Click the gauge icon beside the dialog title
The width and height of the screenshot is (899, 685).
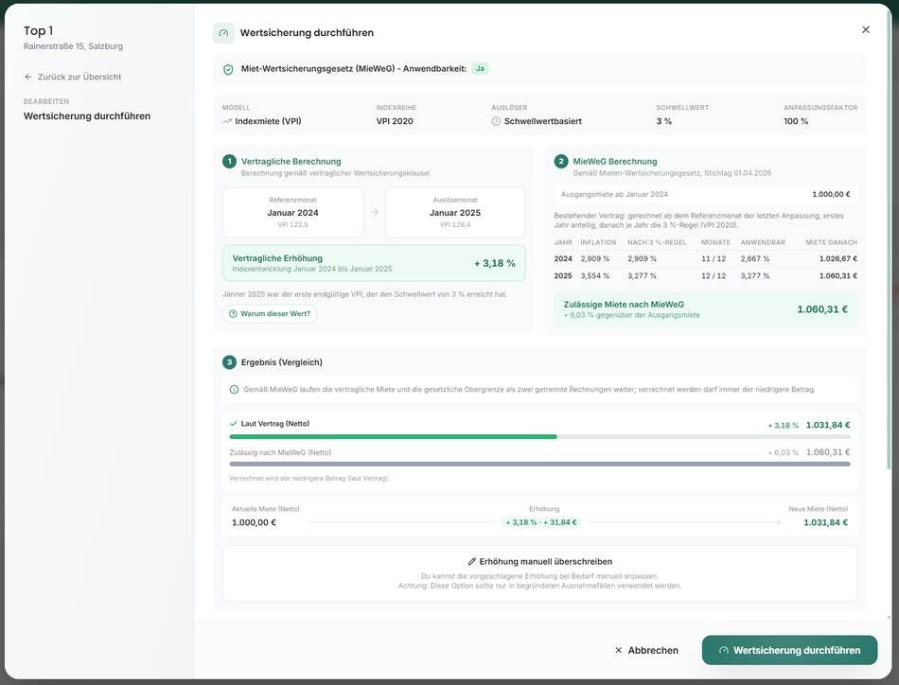click(223, 33)
